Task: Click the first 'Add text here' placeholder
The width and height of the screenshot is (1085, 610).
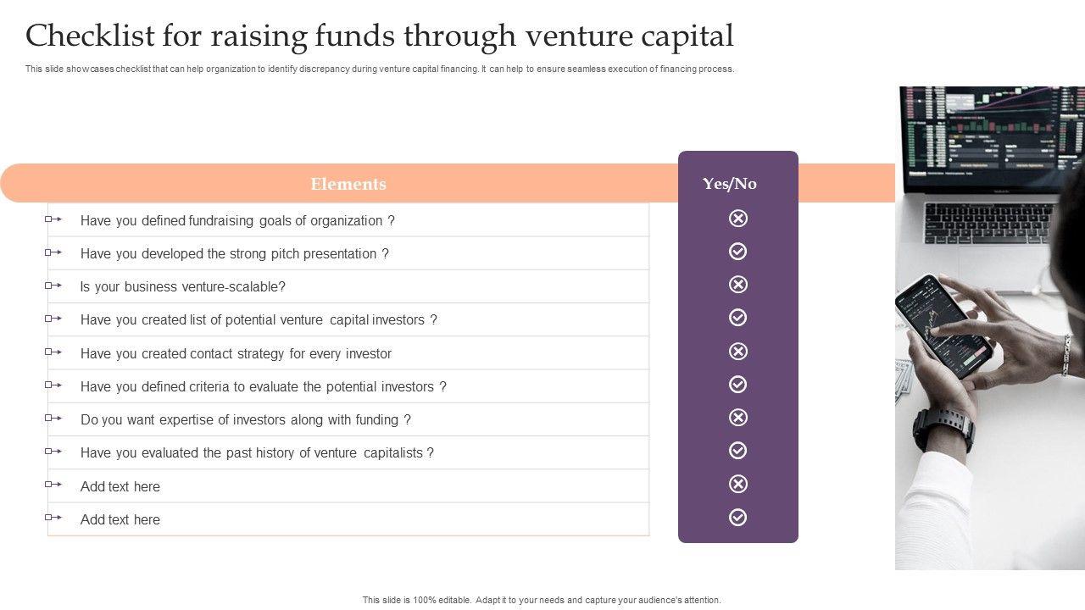Action: pyautogui.click(x=120, y=486)
